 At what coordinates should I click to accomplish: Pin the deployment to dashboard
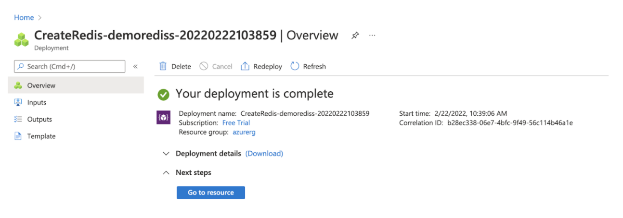[x=355, y=36]
